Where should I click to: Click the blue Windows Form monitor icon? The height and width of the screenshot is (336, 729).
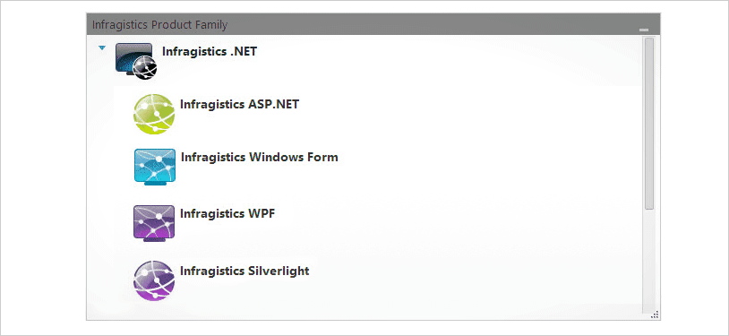point(154,167)
